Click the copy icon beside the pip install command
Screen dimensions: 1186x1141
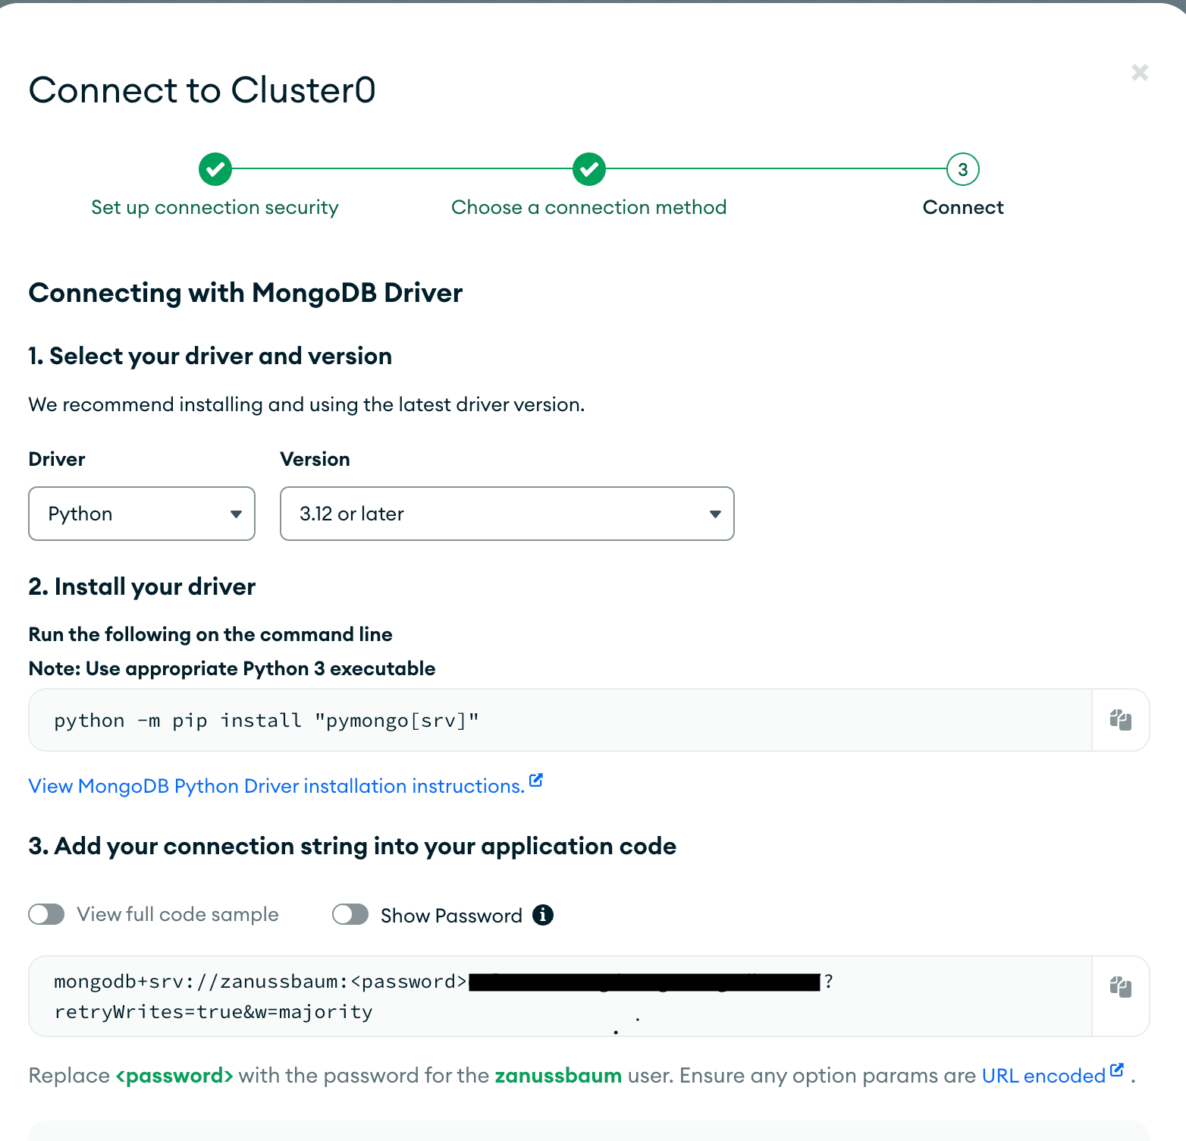coord(1120,719)
